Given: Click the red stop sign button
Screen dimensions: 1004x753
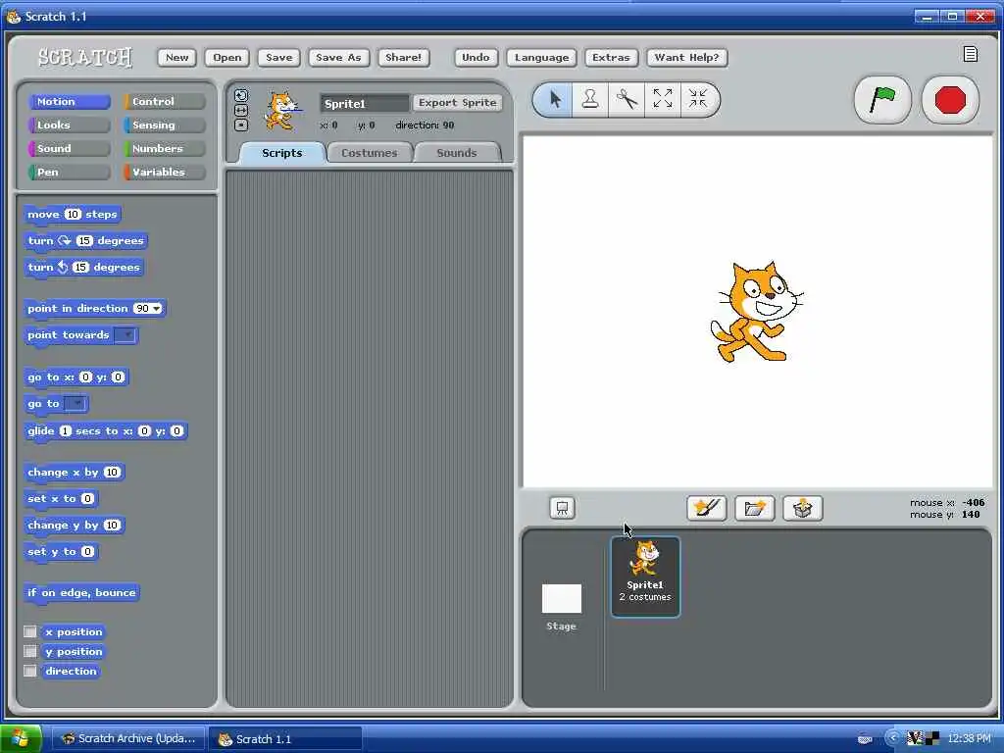Looking at the screenshot, I should 949,100.
